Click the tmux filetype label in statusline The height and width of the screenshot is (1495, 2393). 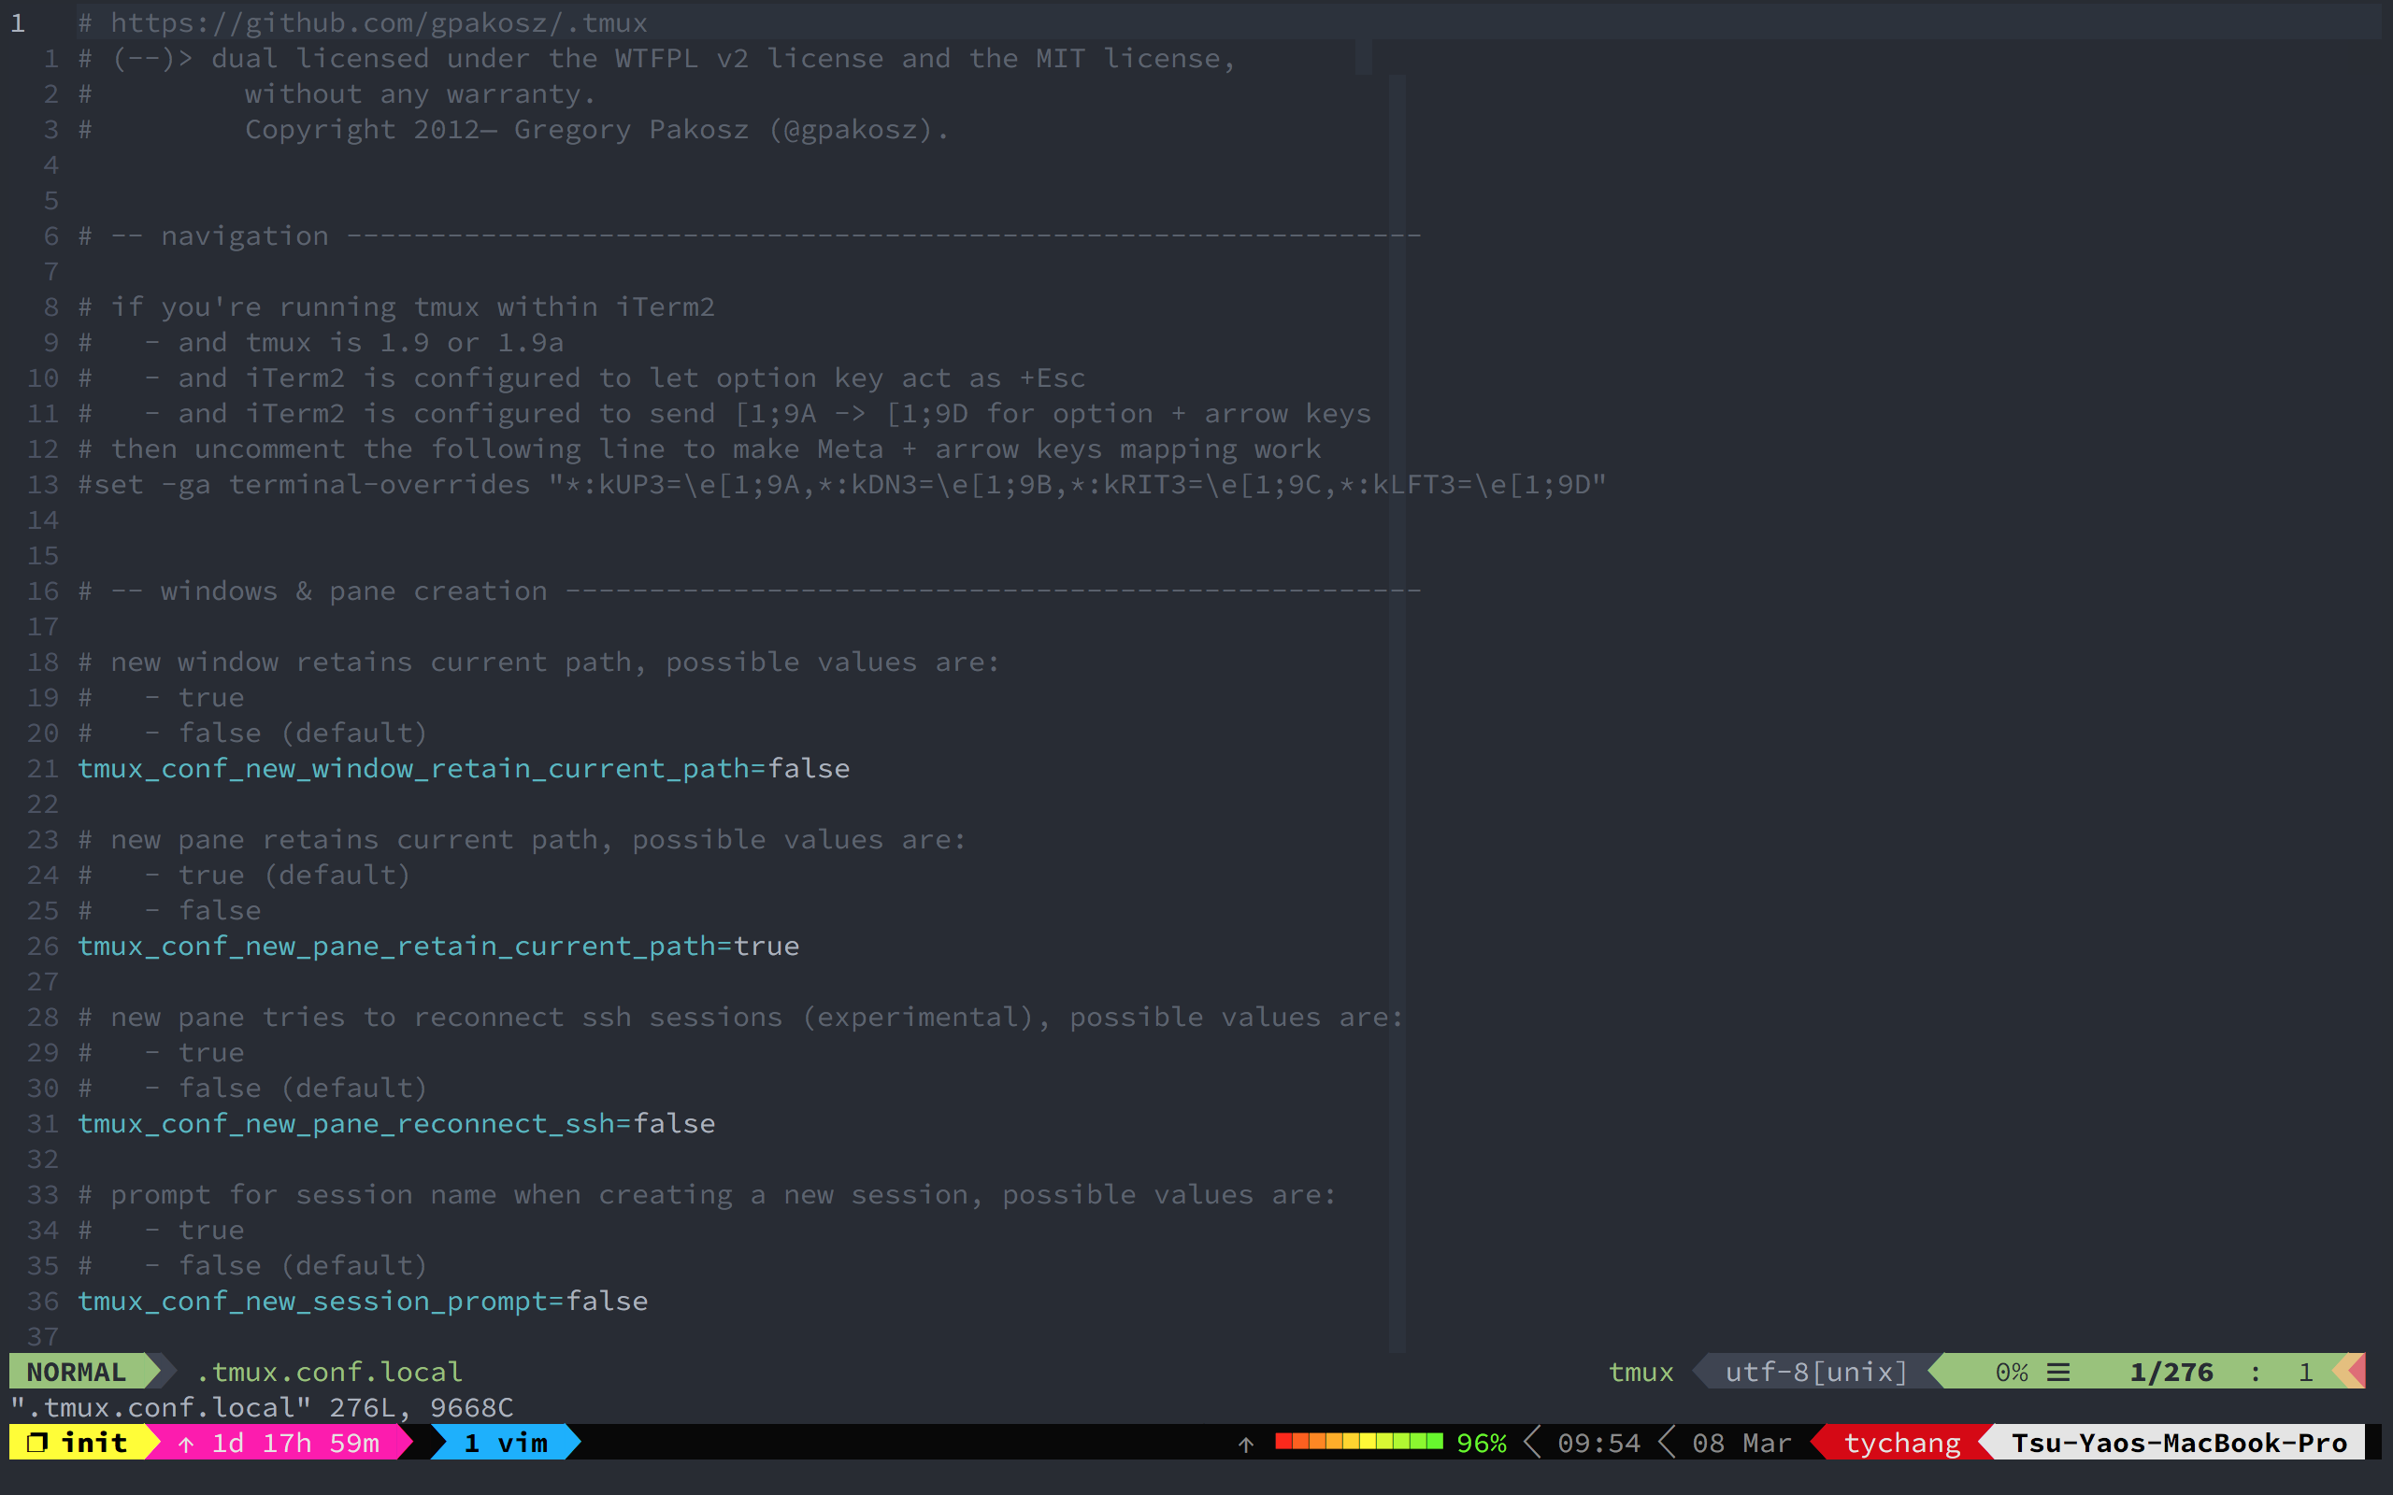[x=1641, y=1373]
